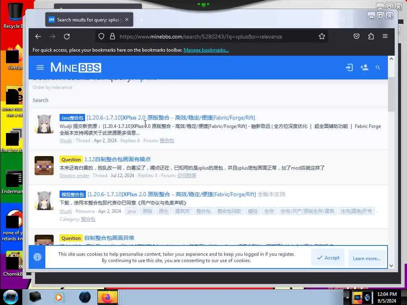Screen dimensions: 407x305
Task: Click Dragon_ender Steve avatar
Action: (44, 166)
